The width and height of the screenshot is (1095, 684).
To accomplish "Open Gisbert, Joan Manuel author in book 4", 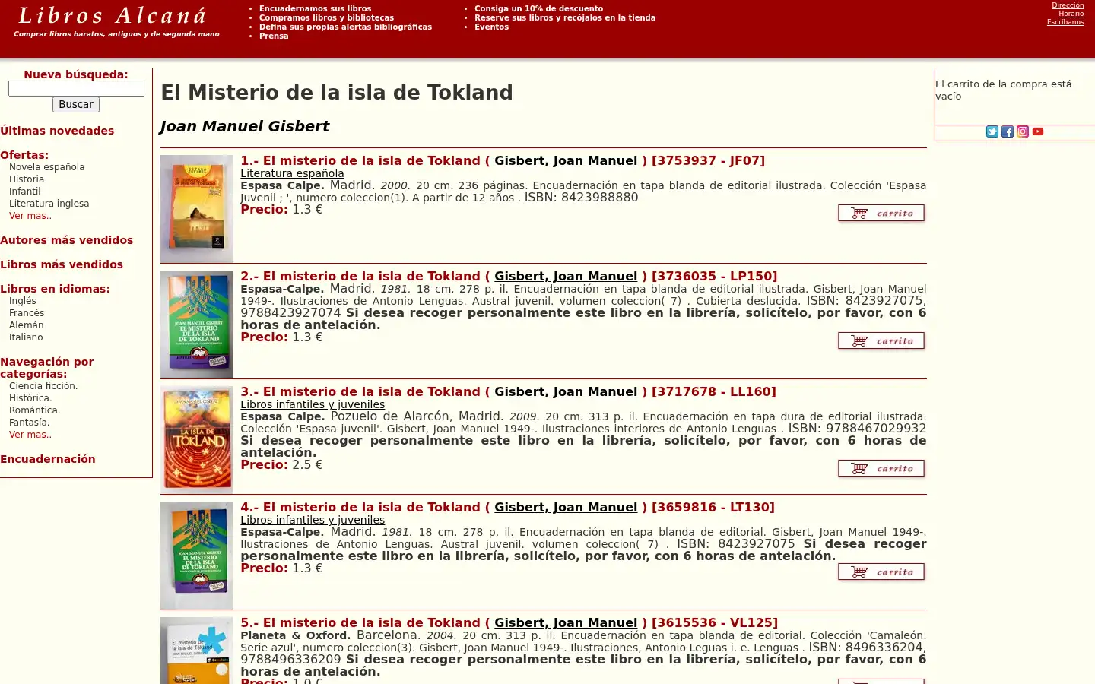I will tap(566, 507).
